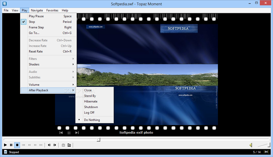The height and width of the screenshot is (157, 273).
Task: Click the Stop button in the toolbar
Action: [17, 145]
